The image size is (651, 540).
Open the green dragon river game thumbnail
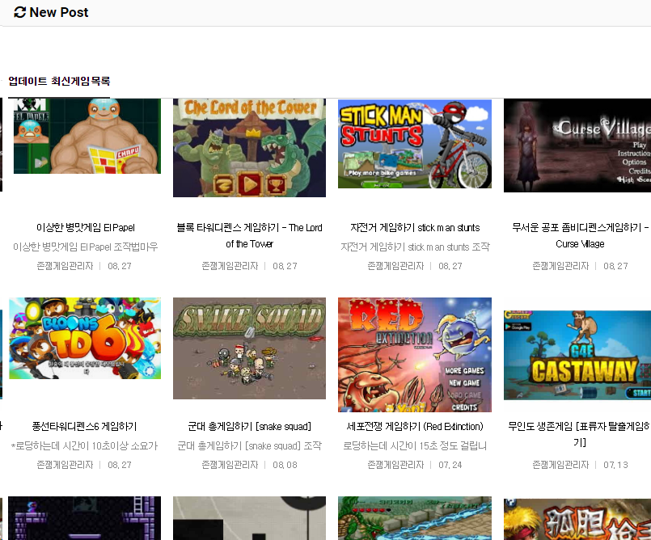click(414, 518)
